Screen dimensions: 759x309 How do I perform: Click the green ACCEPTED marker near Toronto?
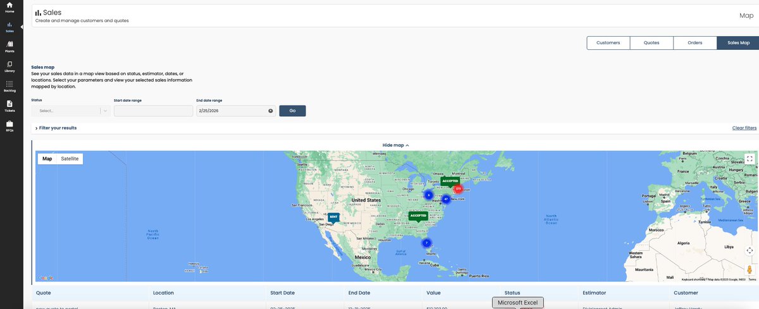pos(450,181)
